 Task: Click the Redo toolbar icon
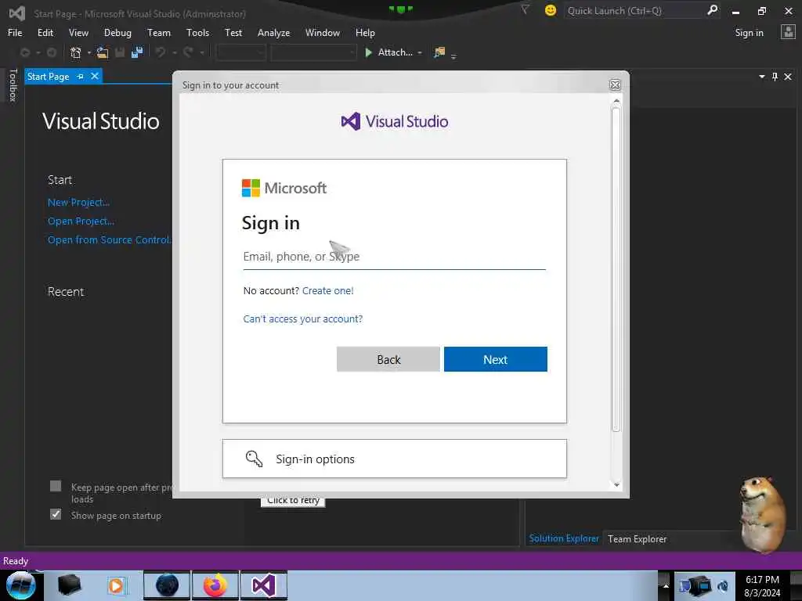[188, 52]
